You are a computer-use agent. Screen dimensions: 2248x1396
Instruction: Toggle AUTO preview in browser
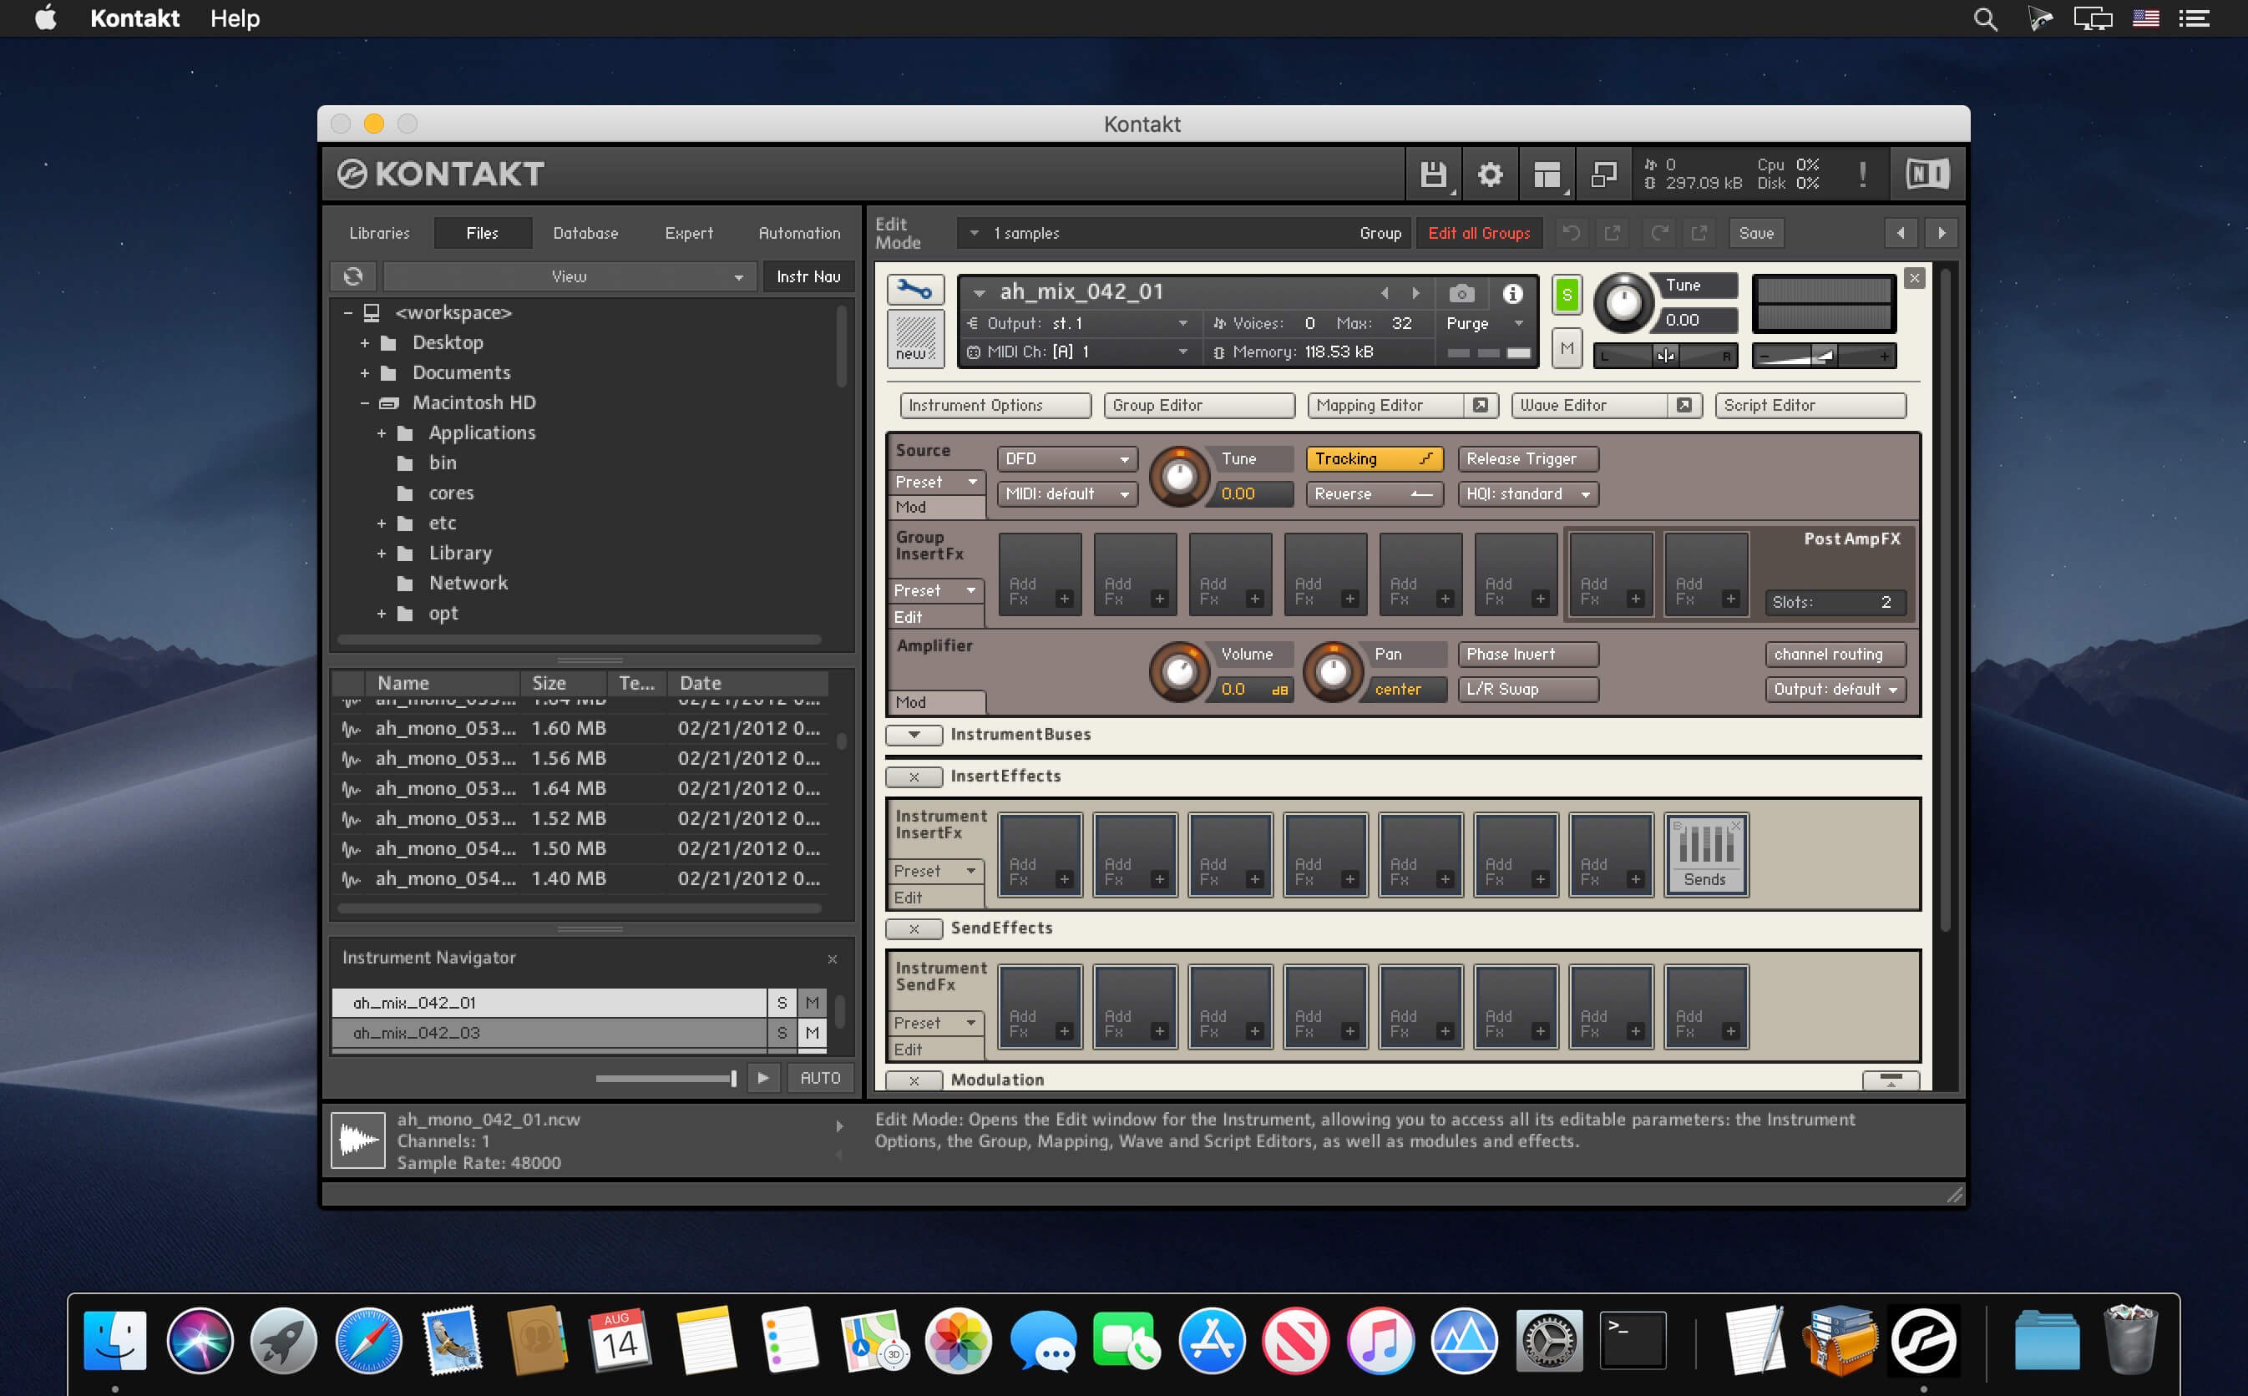coord(820,1077)
